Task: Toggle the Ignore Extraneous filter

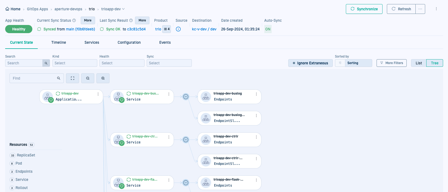Action: coord(310,63)
